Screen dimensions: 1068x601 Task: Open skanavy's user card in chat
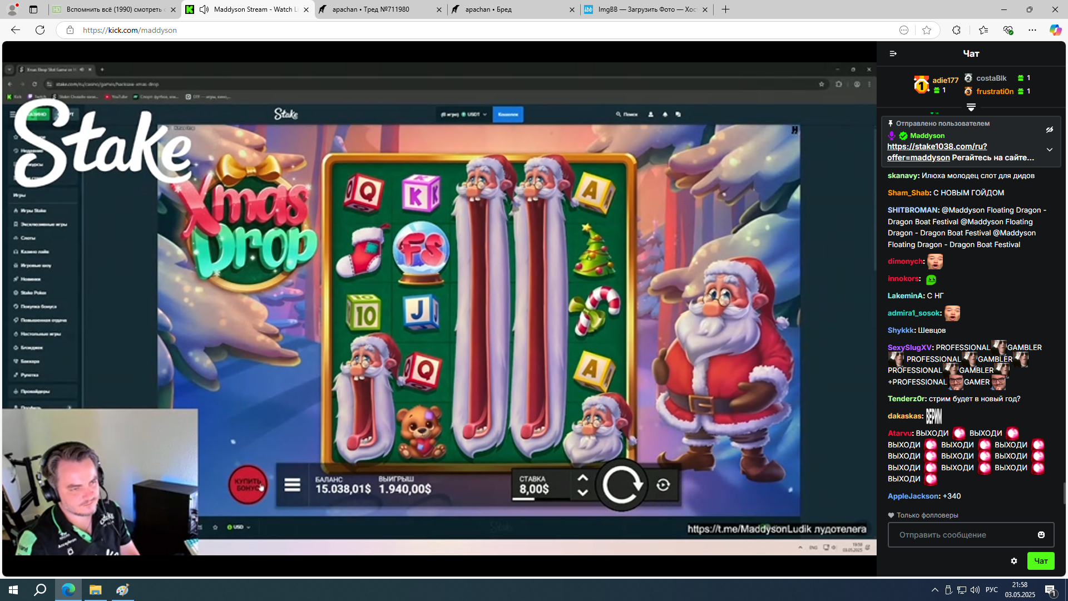[x=903, y=176]
